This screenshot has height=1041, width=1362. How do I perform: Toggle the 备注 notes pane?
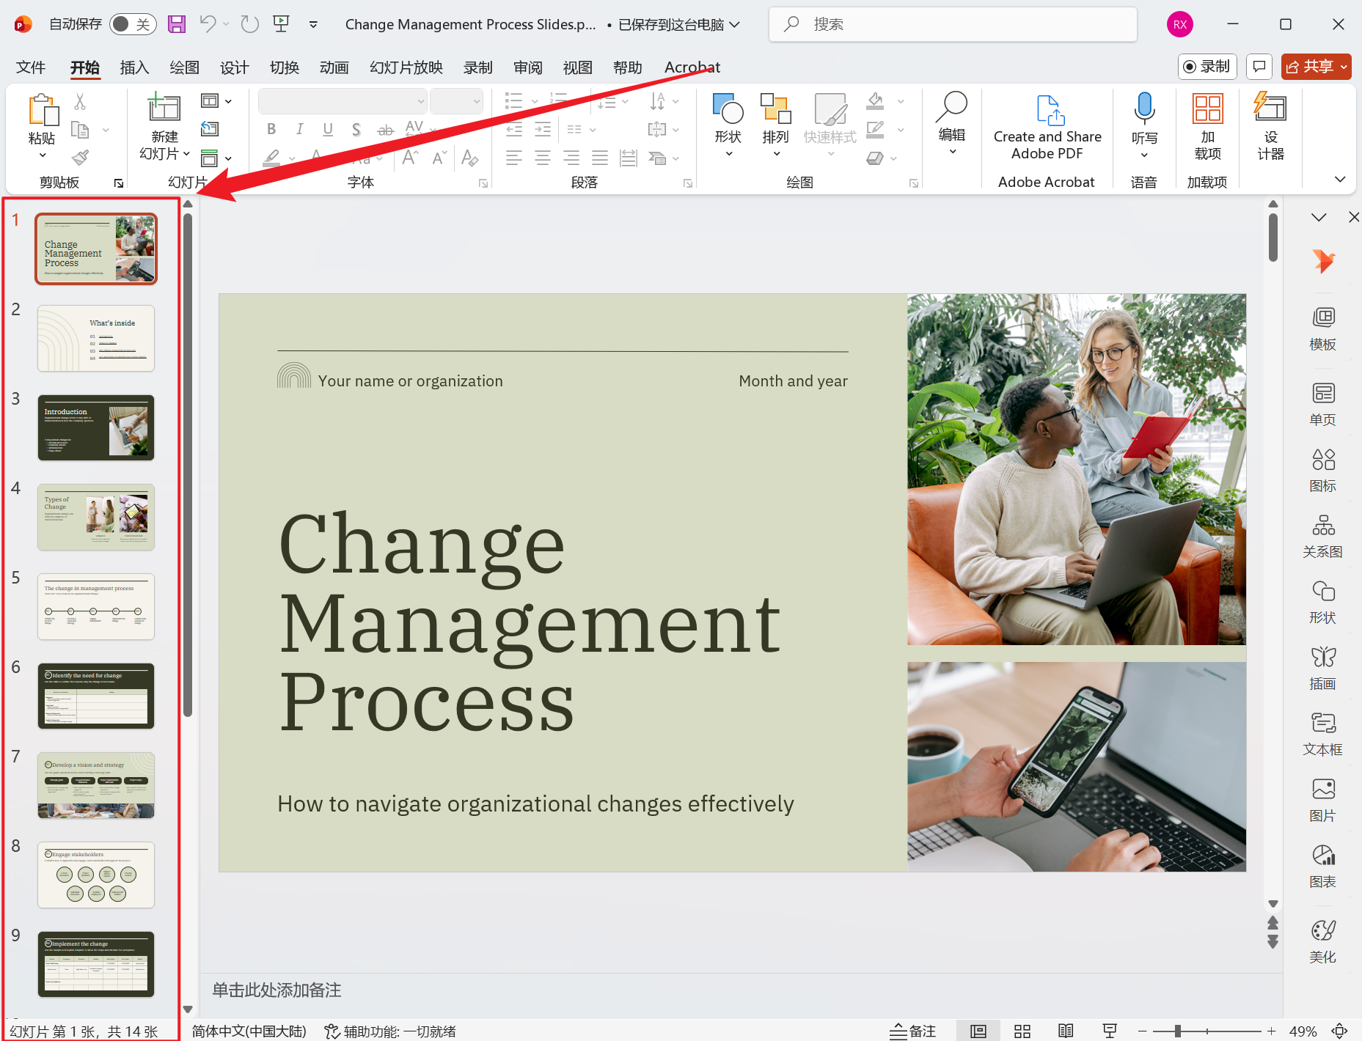click(x=912, y=1031)
